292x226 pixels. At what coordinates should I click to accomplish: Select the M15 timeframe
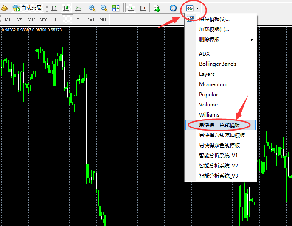click(31, 20)
